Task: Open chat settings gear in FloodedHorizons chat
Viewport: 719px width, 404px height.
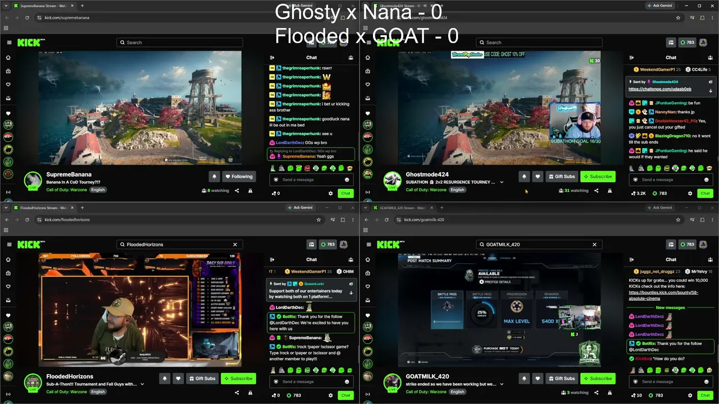Action: tap(330, 395)
